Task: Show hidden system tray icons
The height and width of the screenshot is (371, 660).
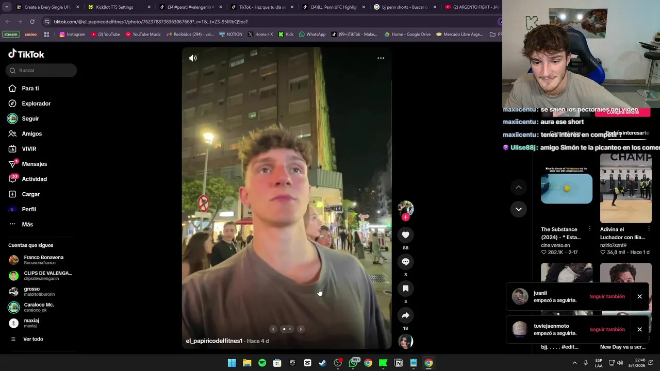Action: 575,363
